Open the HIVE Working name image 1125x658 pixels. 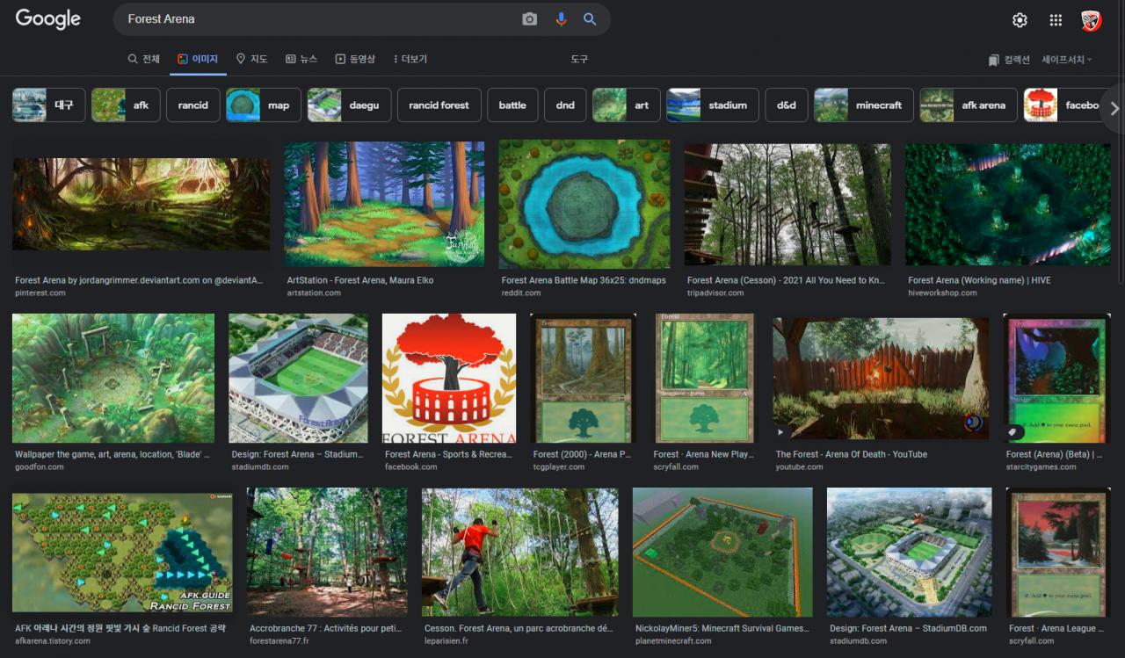(1007, 205)
